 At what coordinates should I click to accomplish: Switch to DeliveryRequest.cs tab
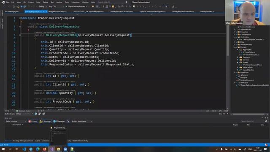click(207, 11)
